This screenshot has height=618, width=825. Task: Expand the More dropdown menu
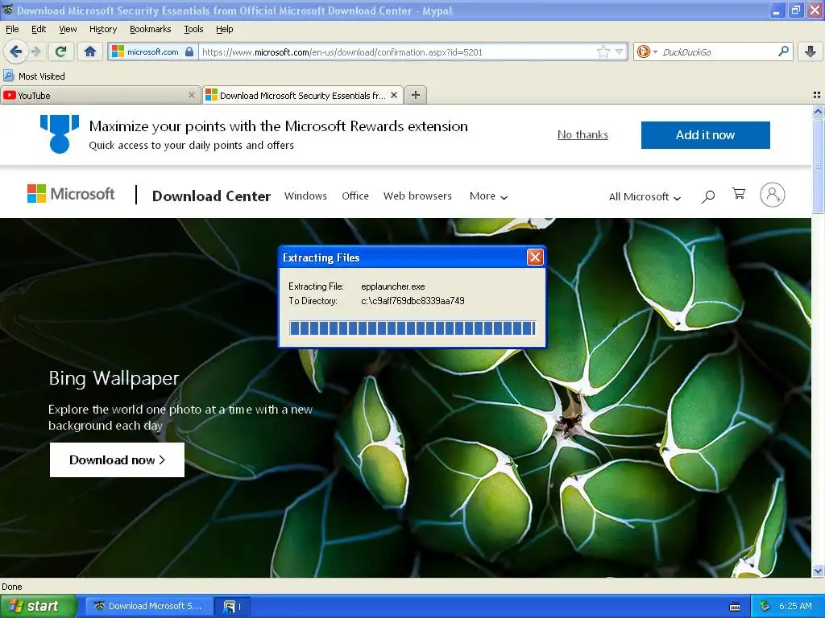point(488,196)
